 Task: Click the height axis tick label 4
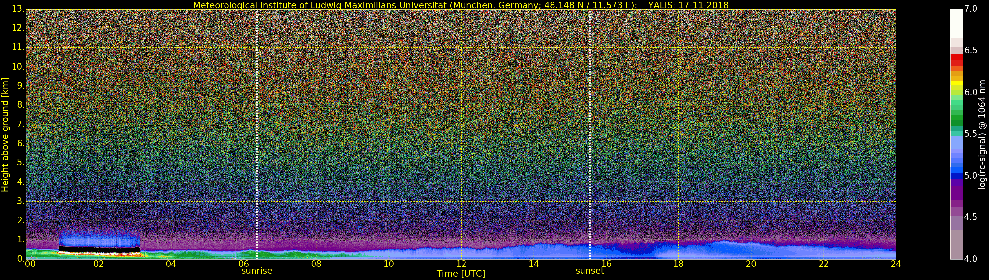coord(21,182)
